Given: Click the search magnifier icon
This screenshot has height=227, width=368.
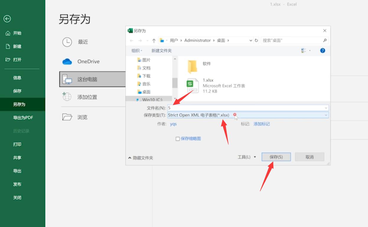Looking at the screenshot, I should (x=325, y=40).
